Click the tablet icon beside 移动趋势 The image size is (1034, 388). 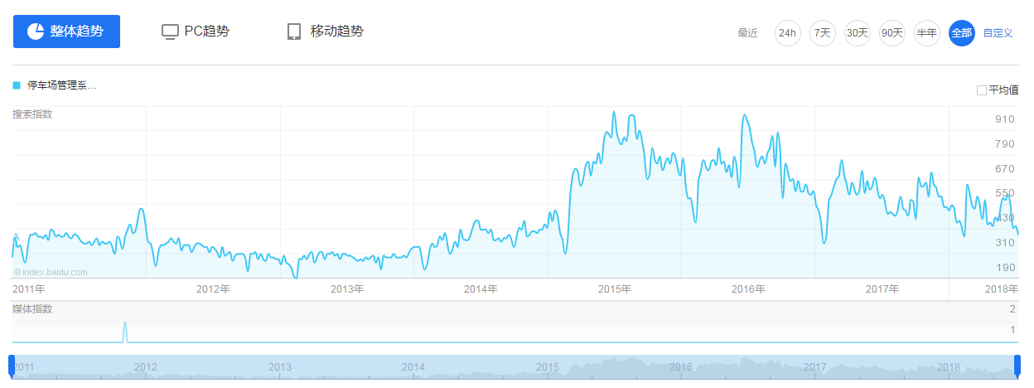(x=293, y=32)
